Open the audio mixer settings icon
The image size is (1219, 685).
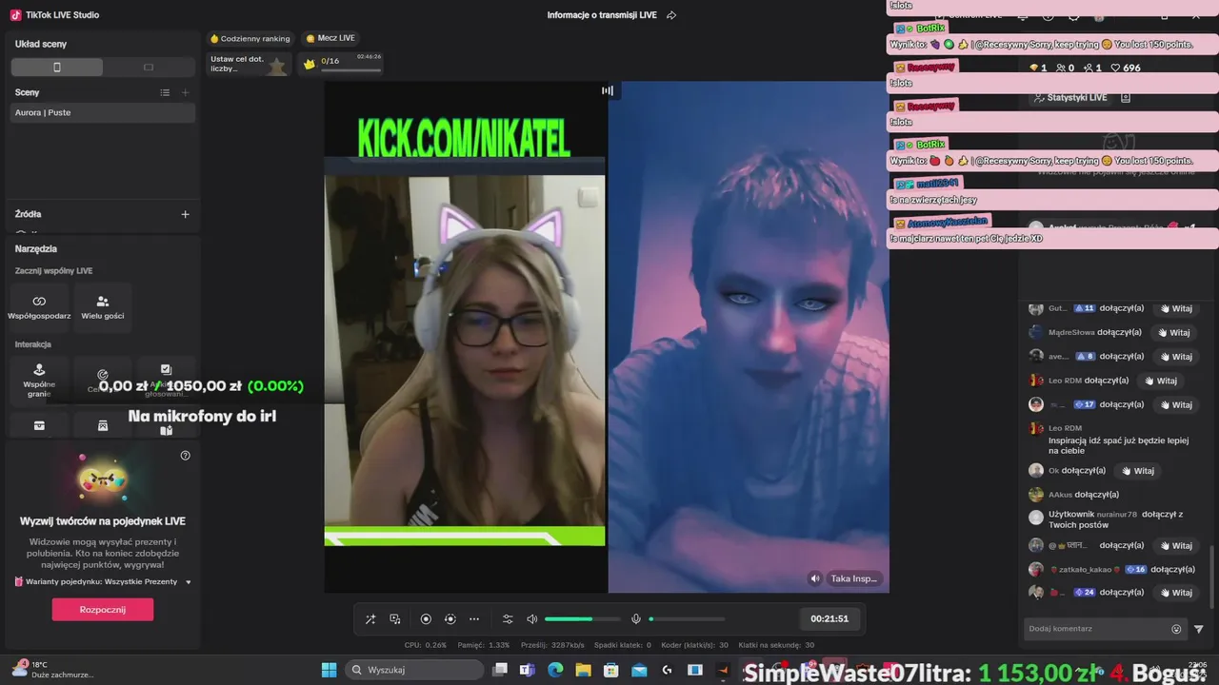click(x=508, y=619)
